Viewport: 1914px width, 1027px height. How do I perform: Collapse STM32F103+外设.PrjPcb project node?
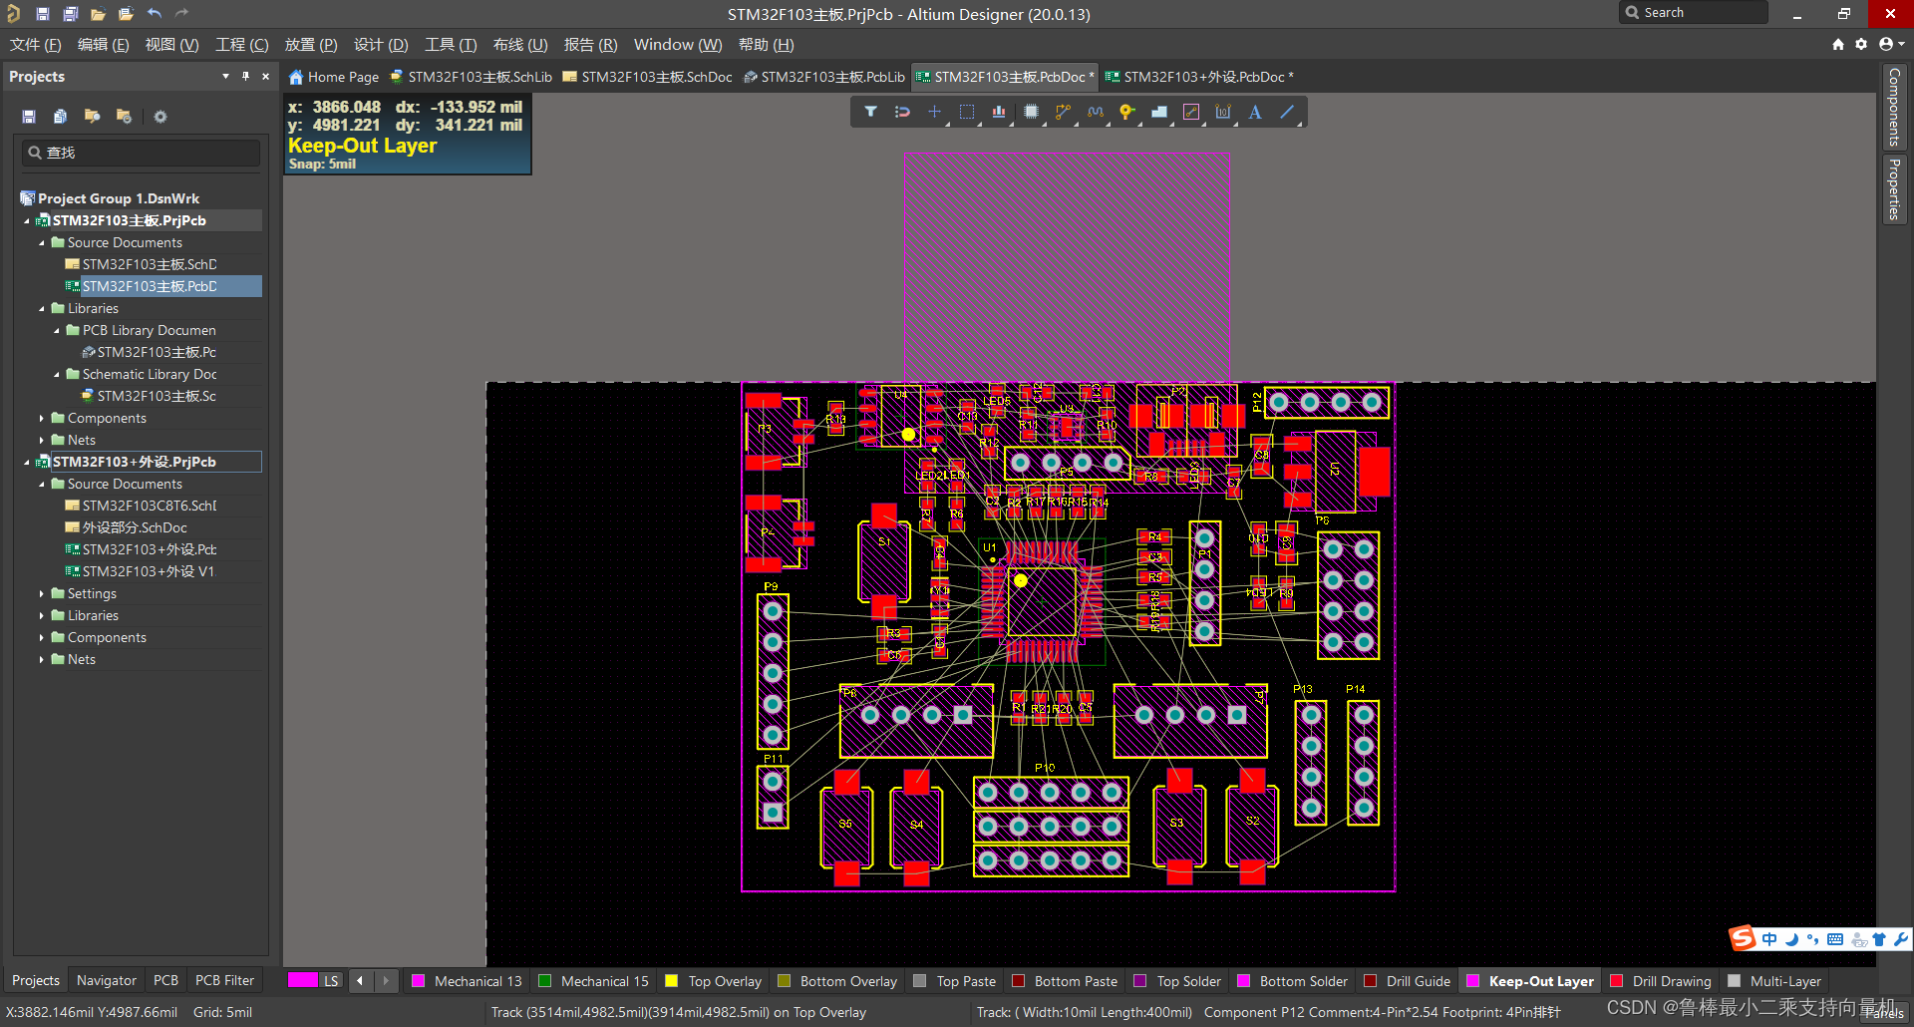tap(27, 463)
